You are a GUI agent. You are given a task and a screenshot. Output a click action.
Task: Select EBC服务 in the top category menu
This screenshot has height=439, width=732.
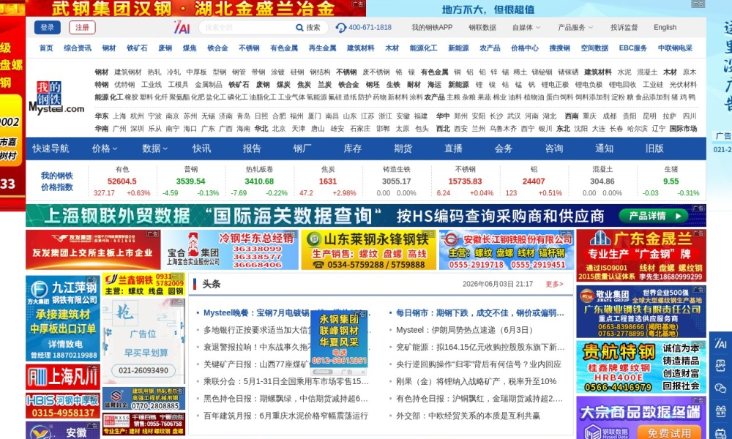click(633, 48)
